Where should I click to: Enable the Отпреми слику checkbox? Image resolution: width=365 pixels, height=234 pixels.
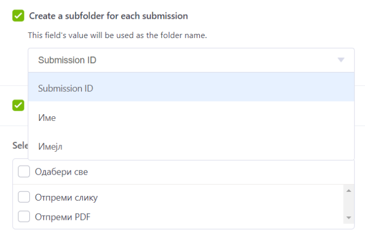[x=24, y=197]
